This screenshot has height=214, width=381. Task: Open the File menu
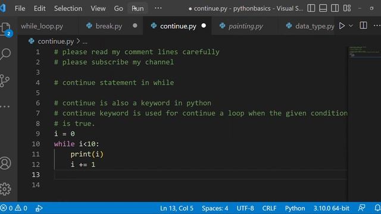click(x=20, y=8)
